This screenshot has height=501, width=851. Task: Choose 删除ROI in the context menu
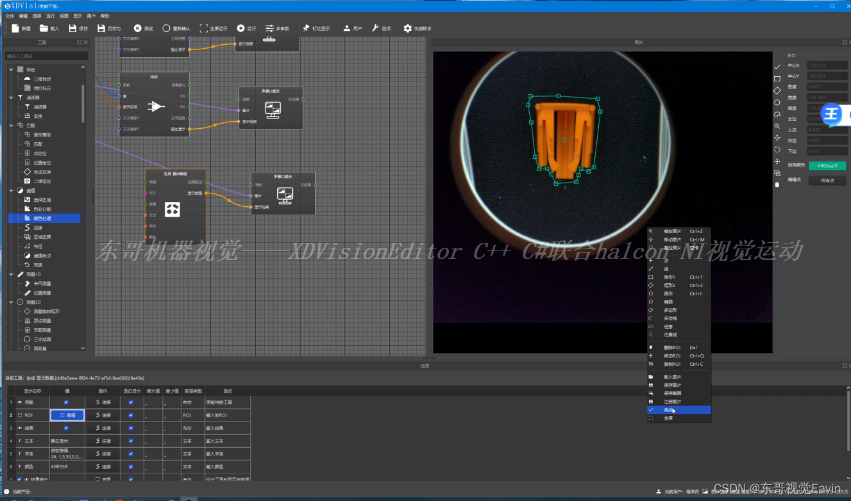pyautogui.click(x=679, y=348)
